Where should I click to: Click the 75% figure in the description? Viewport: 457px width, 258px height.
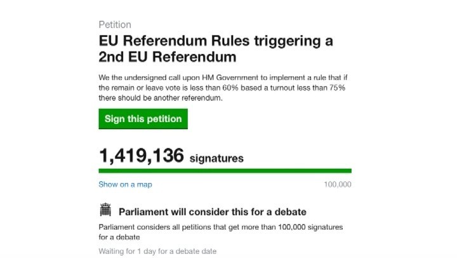[337, 88]
